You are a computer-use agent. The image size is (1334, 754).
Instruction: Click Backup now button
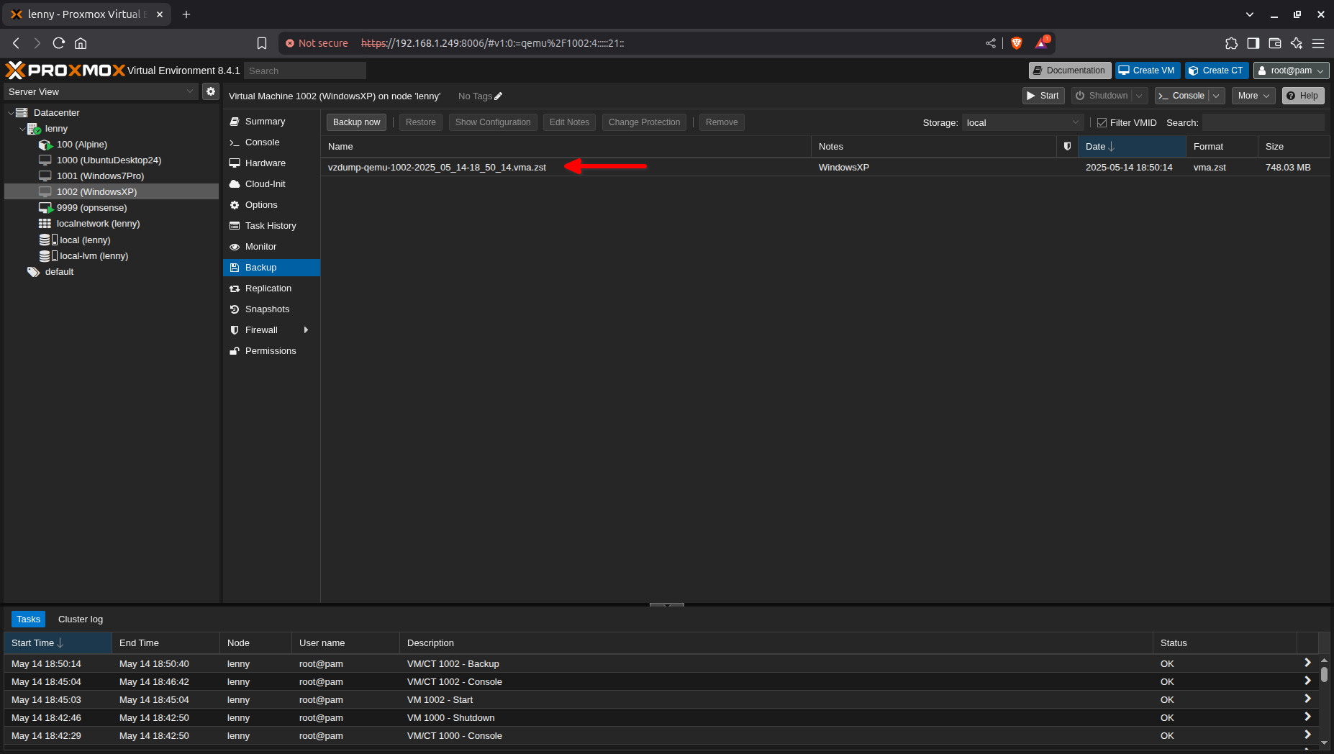[x=356, y=122]
